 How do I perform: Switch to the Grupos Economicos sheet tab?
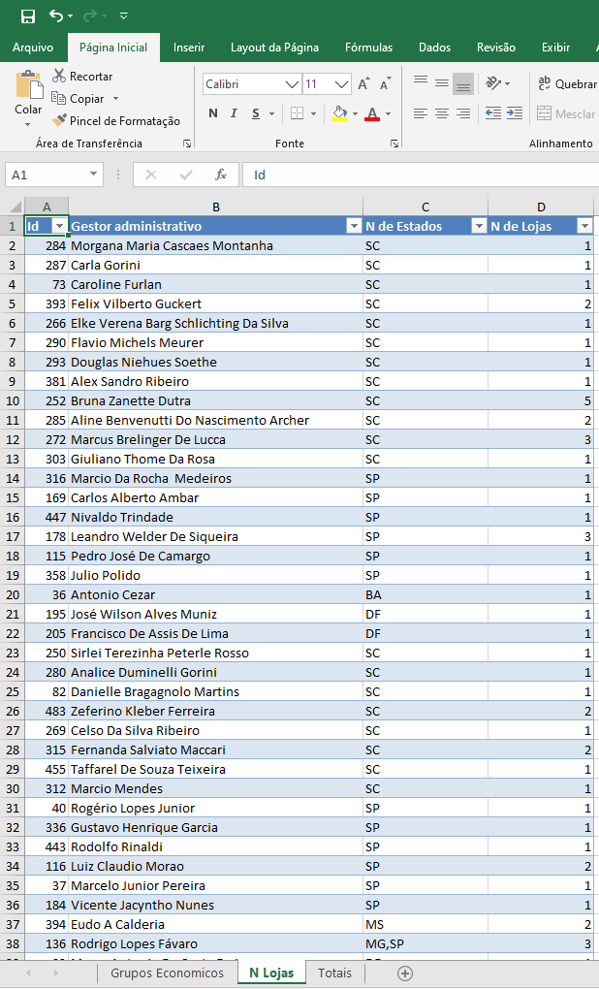coord(167,973)
